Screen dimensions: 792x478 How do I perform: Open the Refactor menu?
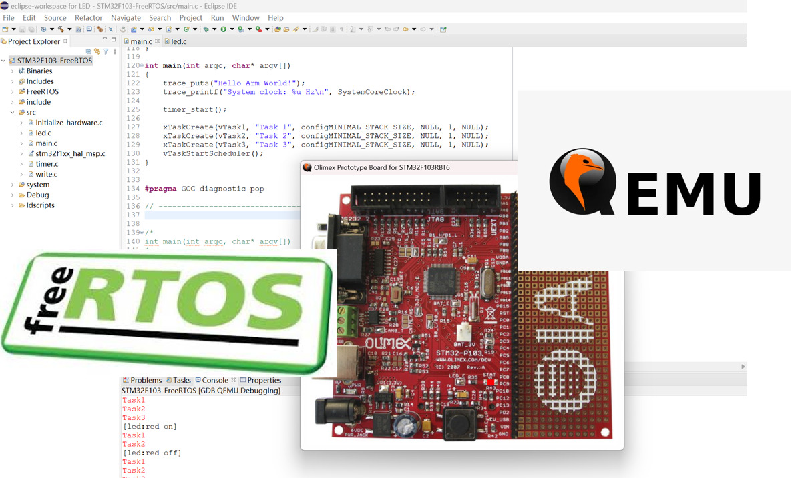click(x=88, y=18)
